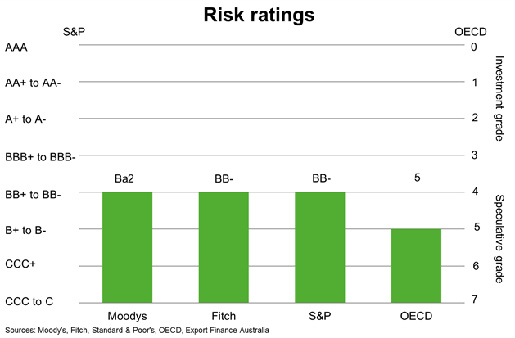Click the AA+ to AA- axis label

coord(33,83)
